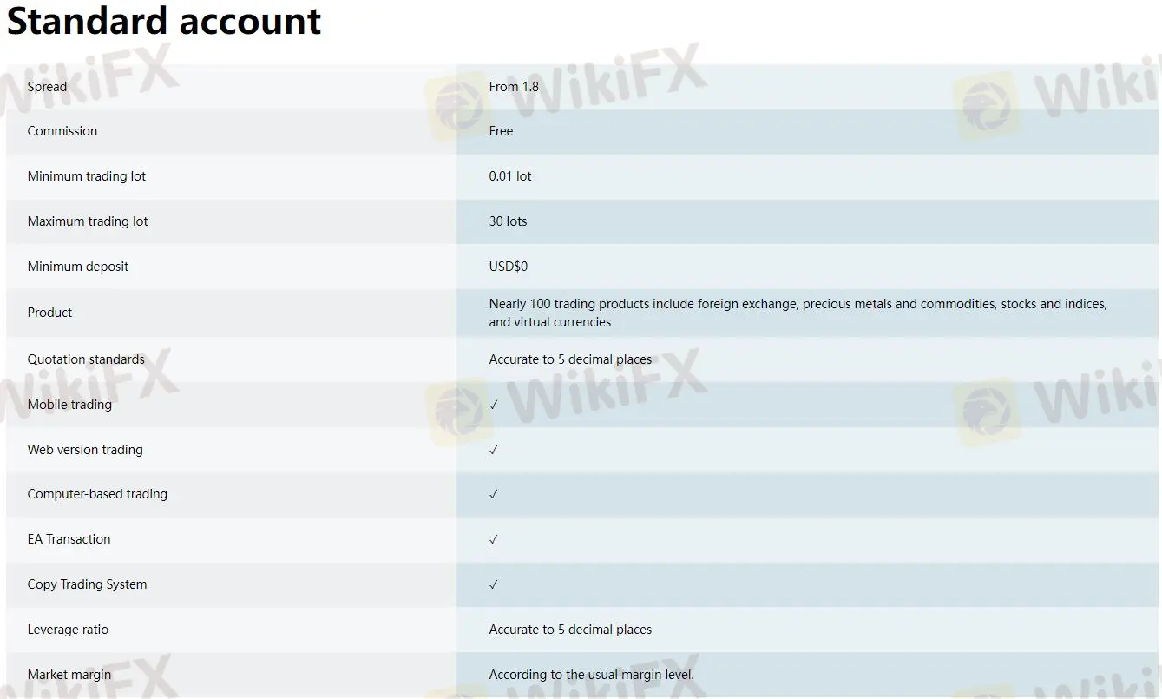The image size is (1162, 699).
Task: Click the Market margin row label
Action: click(69, 674)
